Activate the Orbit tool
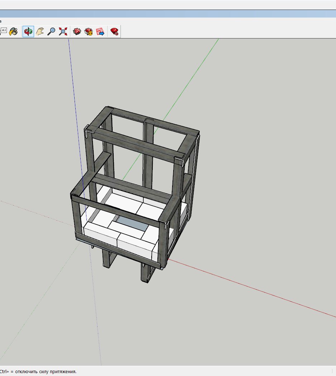 tap(28, 32)
